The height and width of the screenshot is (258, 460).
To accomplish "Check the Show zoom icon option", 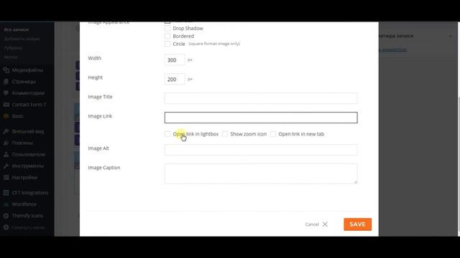I will coord(225,134).
